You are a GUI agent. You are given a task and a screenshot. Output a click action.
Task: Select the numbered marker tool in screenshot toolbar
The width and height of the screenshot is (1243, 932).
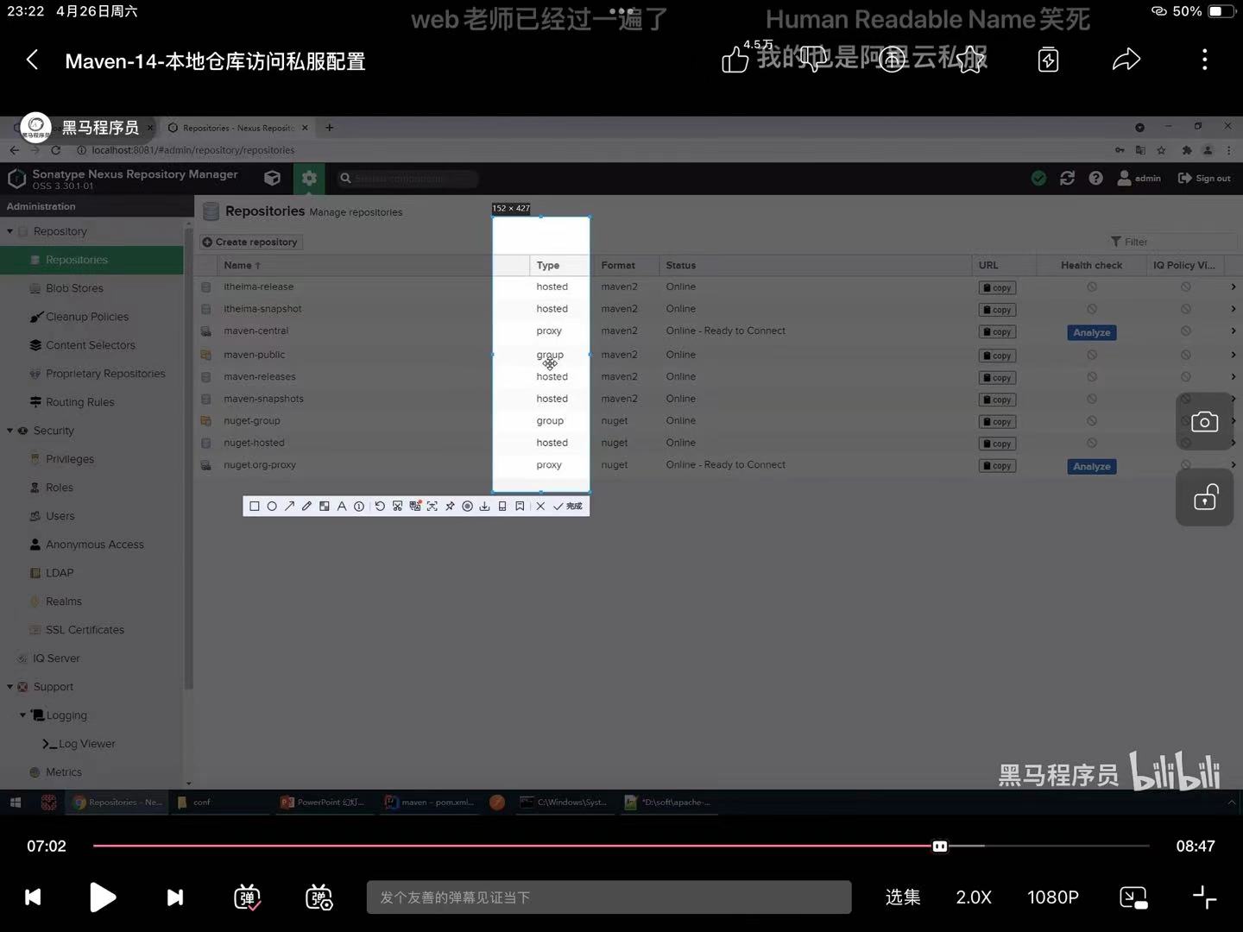pos(359,507)
